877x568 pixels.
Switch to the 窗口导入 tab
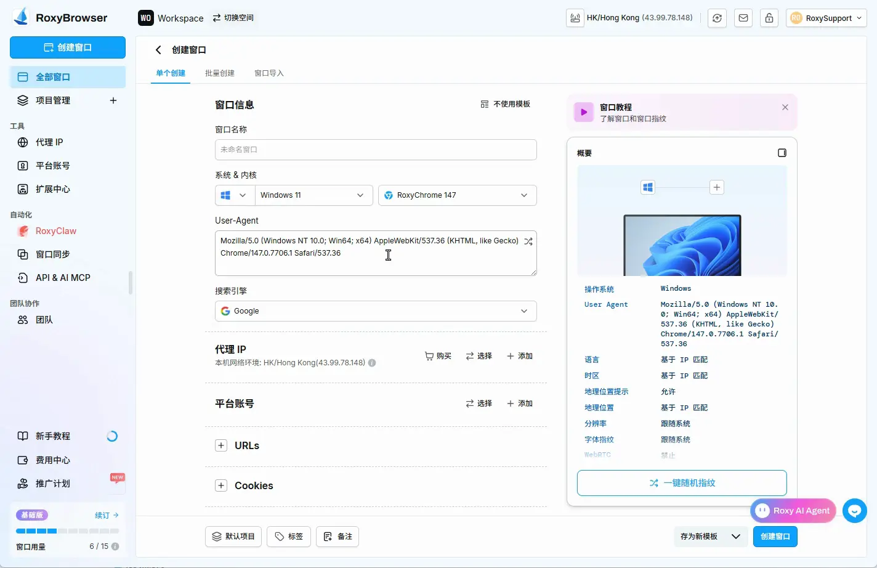269,73
